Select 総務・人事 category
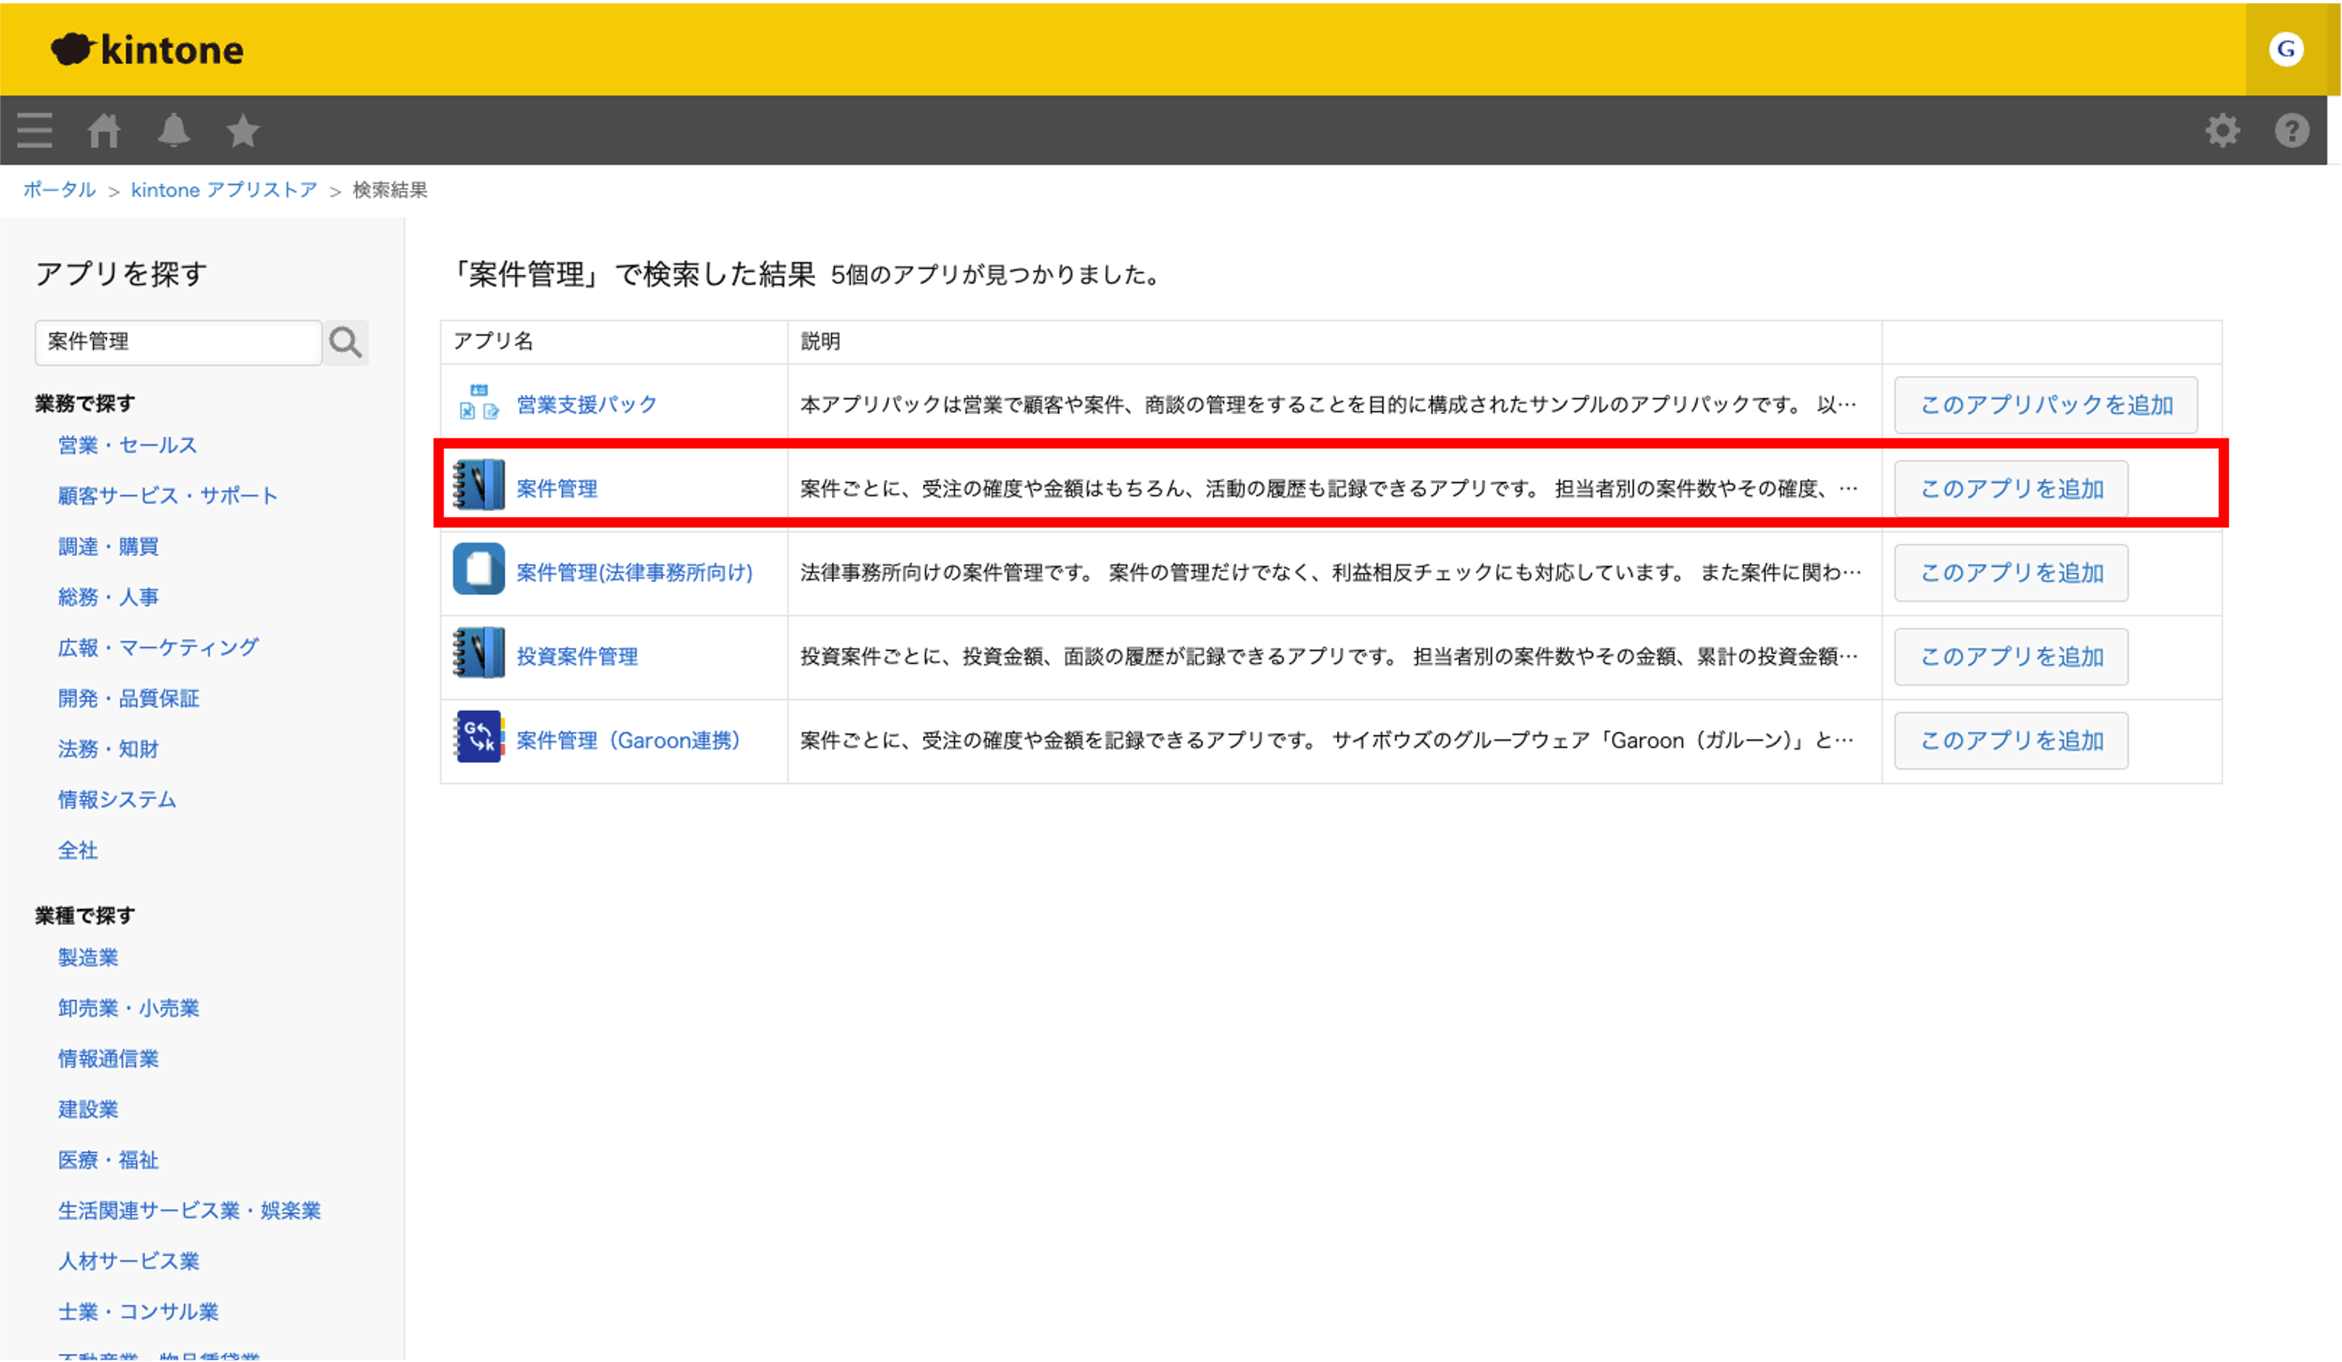The width and height of the screenshot is (2342, 1362). coord(108,597)
